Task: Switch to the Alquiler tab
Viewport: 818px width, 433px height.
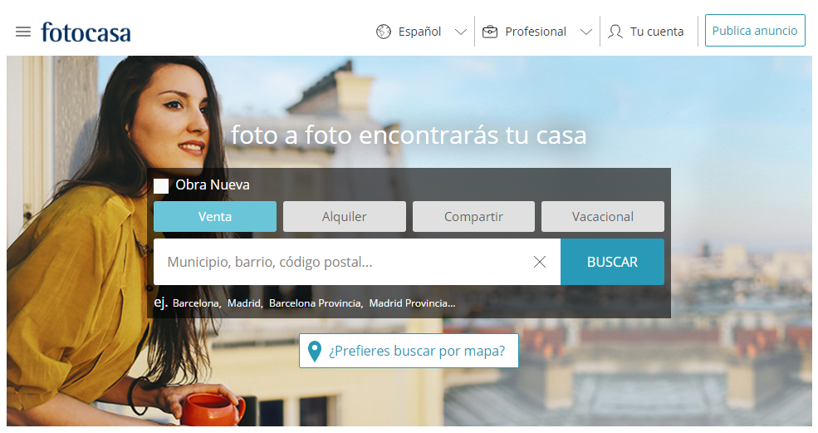Action: [x=345, y=216]
